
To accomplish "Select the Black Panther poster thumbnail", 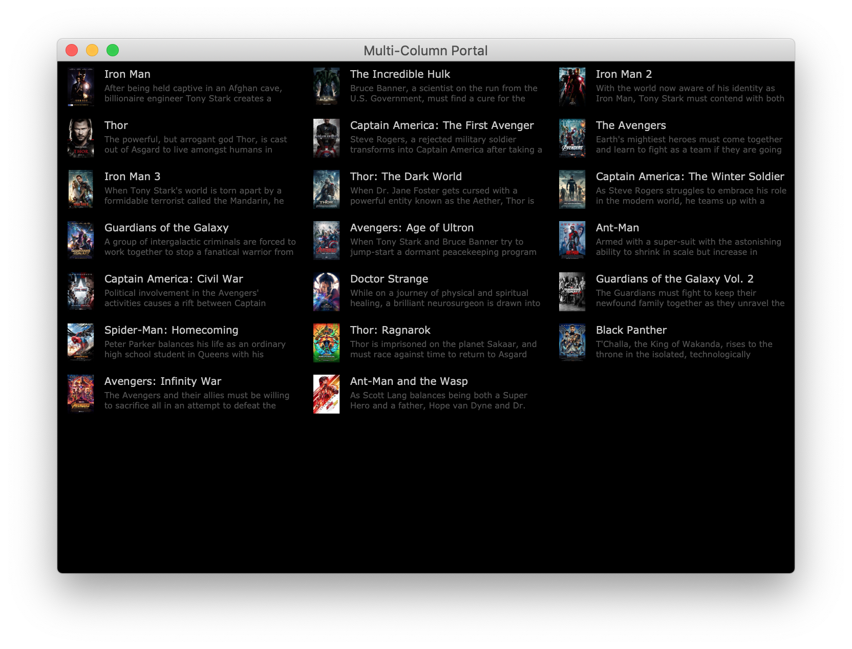I will click(572, 343).
